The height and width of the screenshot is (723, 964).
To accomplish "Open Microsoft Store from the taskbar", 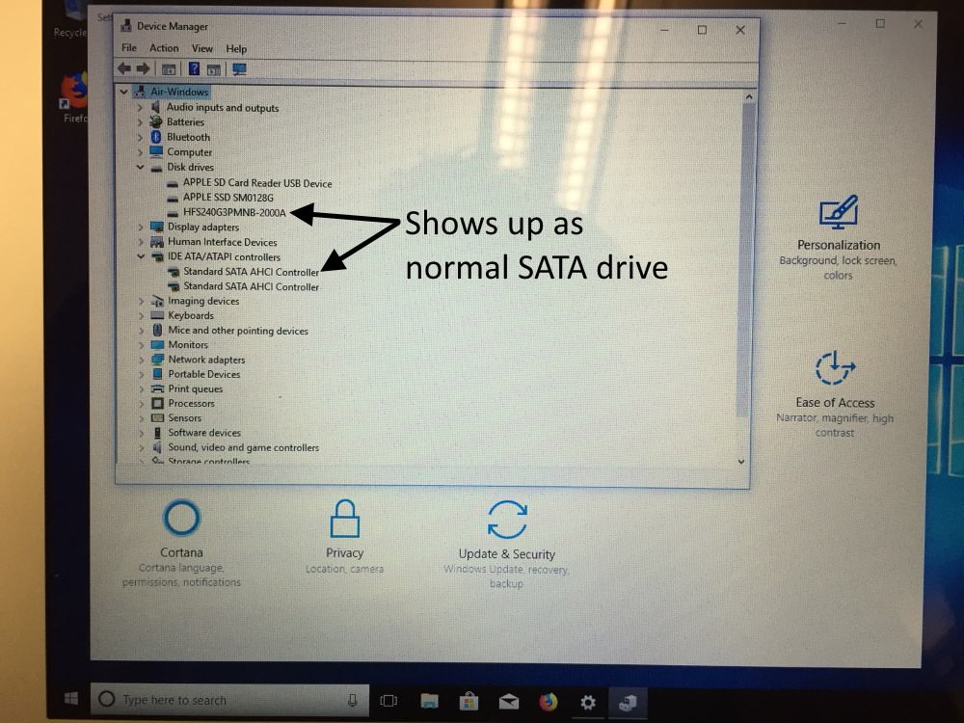I will pyautogui.click(x=469, y=701).
